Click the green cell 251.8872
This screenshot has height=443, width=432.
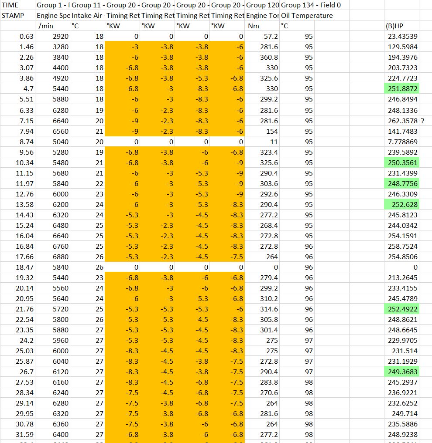click(x=401, y=89)
